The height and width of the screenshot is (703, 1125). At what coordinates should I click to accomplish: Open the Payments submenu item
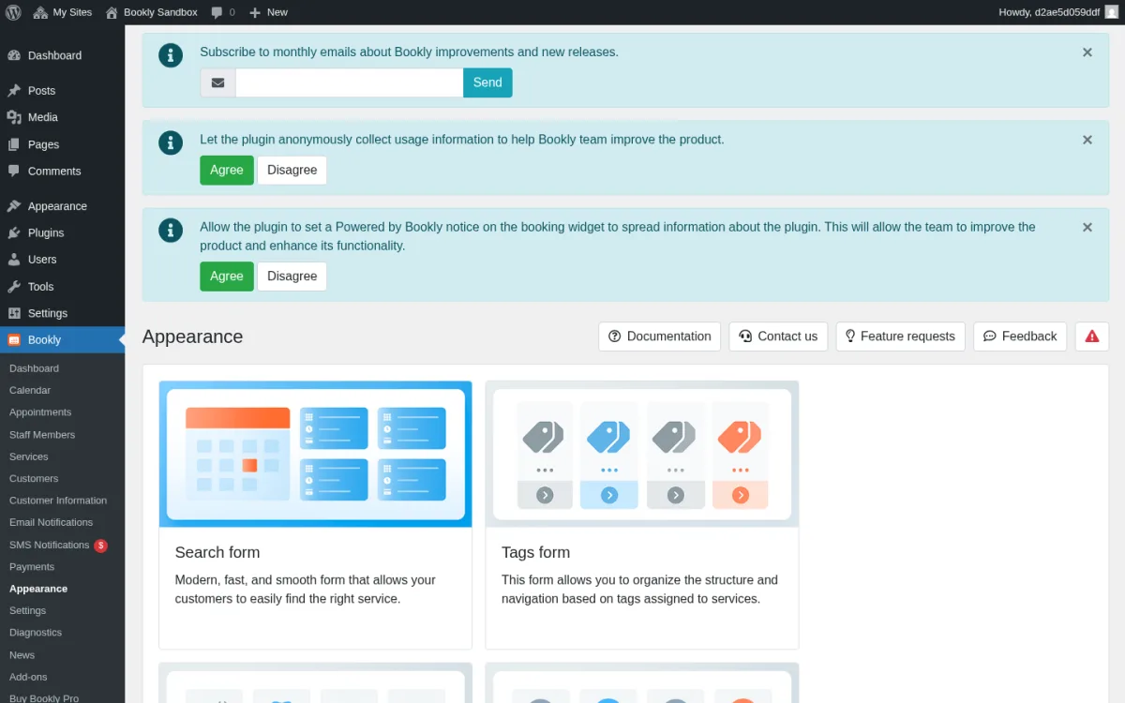[x=32, y=567]
